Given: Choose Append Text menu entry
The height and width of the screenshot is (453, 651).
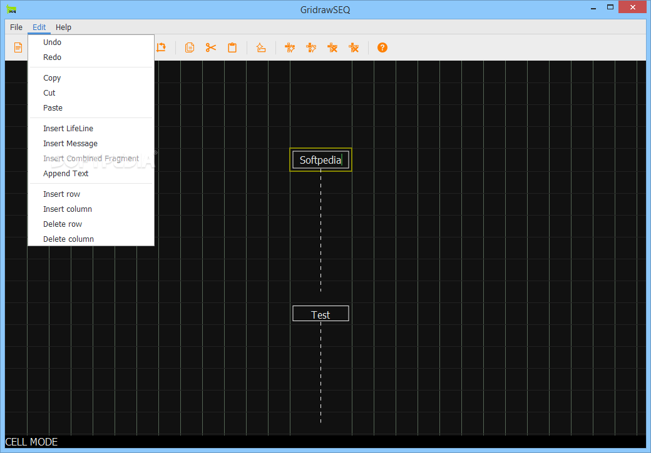Looking at the screenshot, I should [91, 173].
